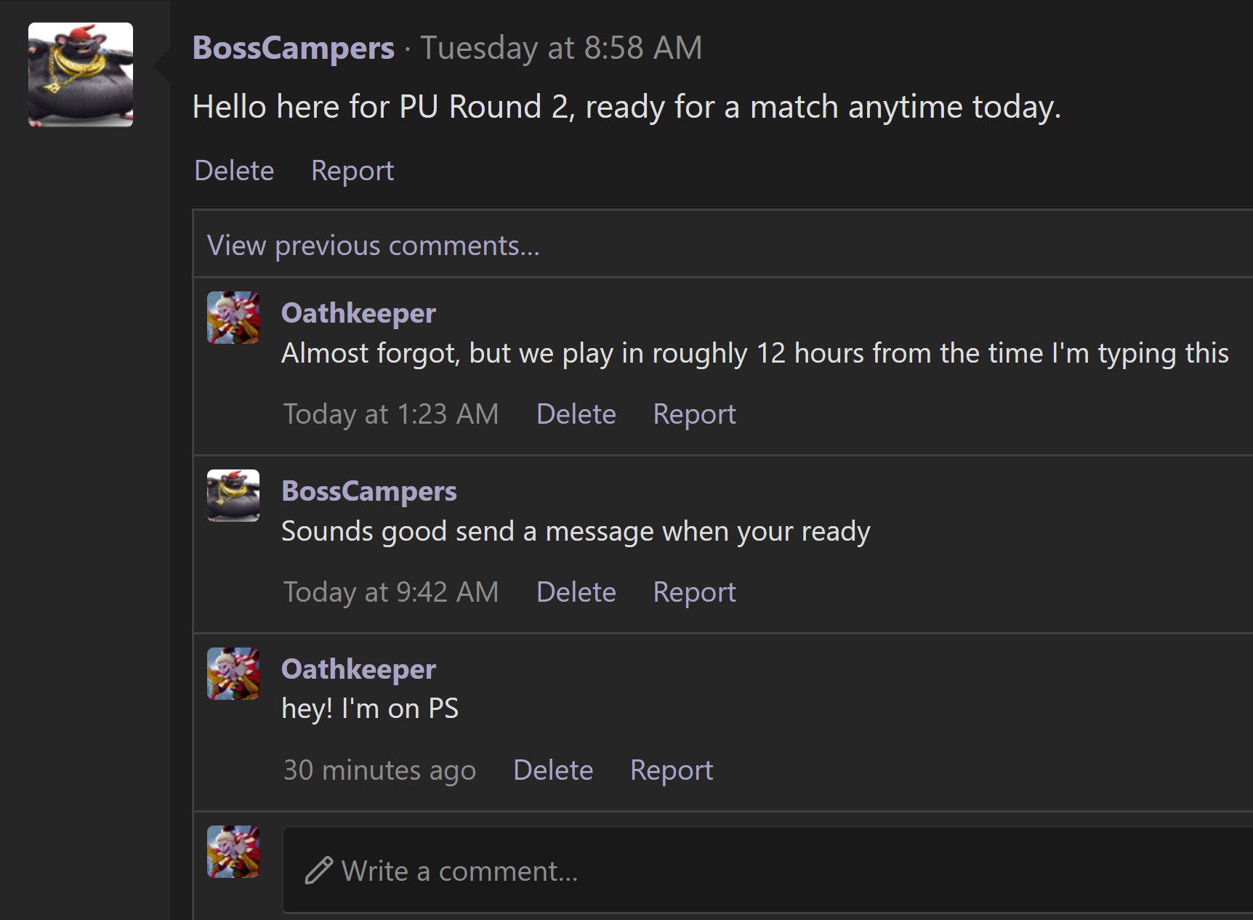The height and width of the screenshot is (920, 1253).
Task: Delete the Today at 9:42 AM comment
Action: 576,592
